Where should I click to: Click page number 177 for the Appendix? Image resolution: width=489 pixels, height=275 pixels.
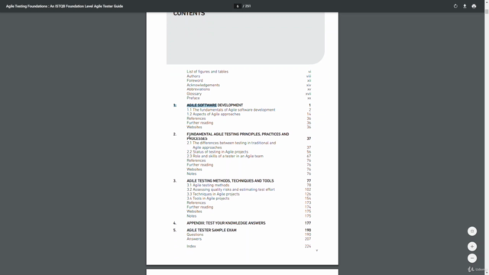click(308, 223)
